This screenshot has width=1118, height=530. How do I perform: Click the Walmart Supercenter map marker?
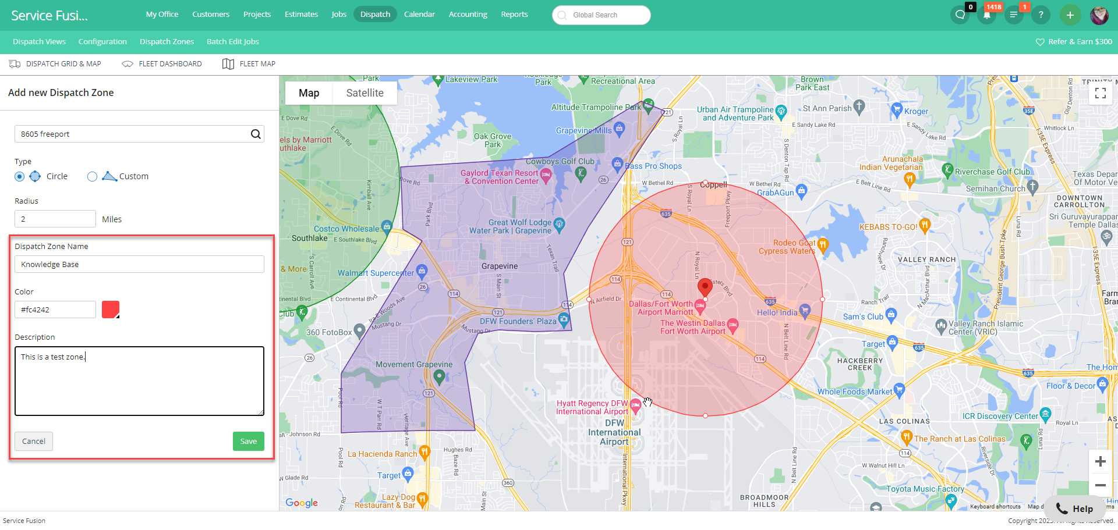[x=422, y=271]
